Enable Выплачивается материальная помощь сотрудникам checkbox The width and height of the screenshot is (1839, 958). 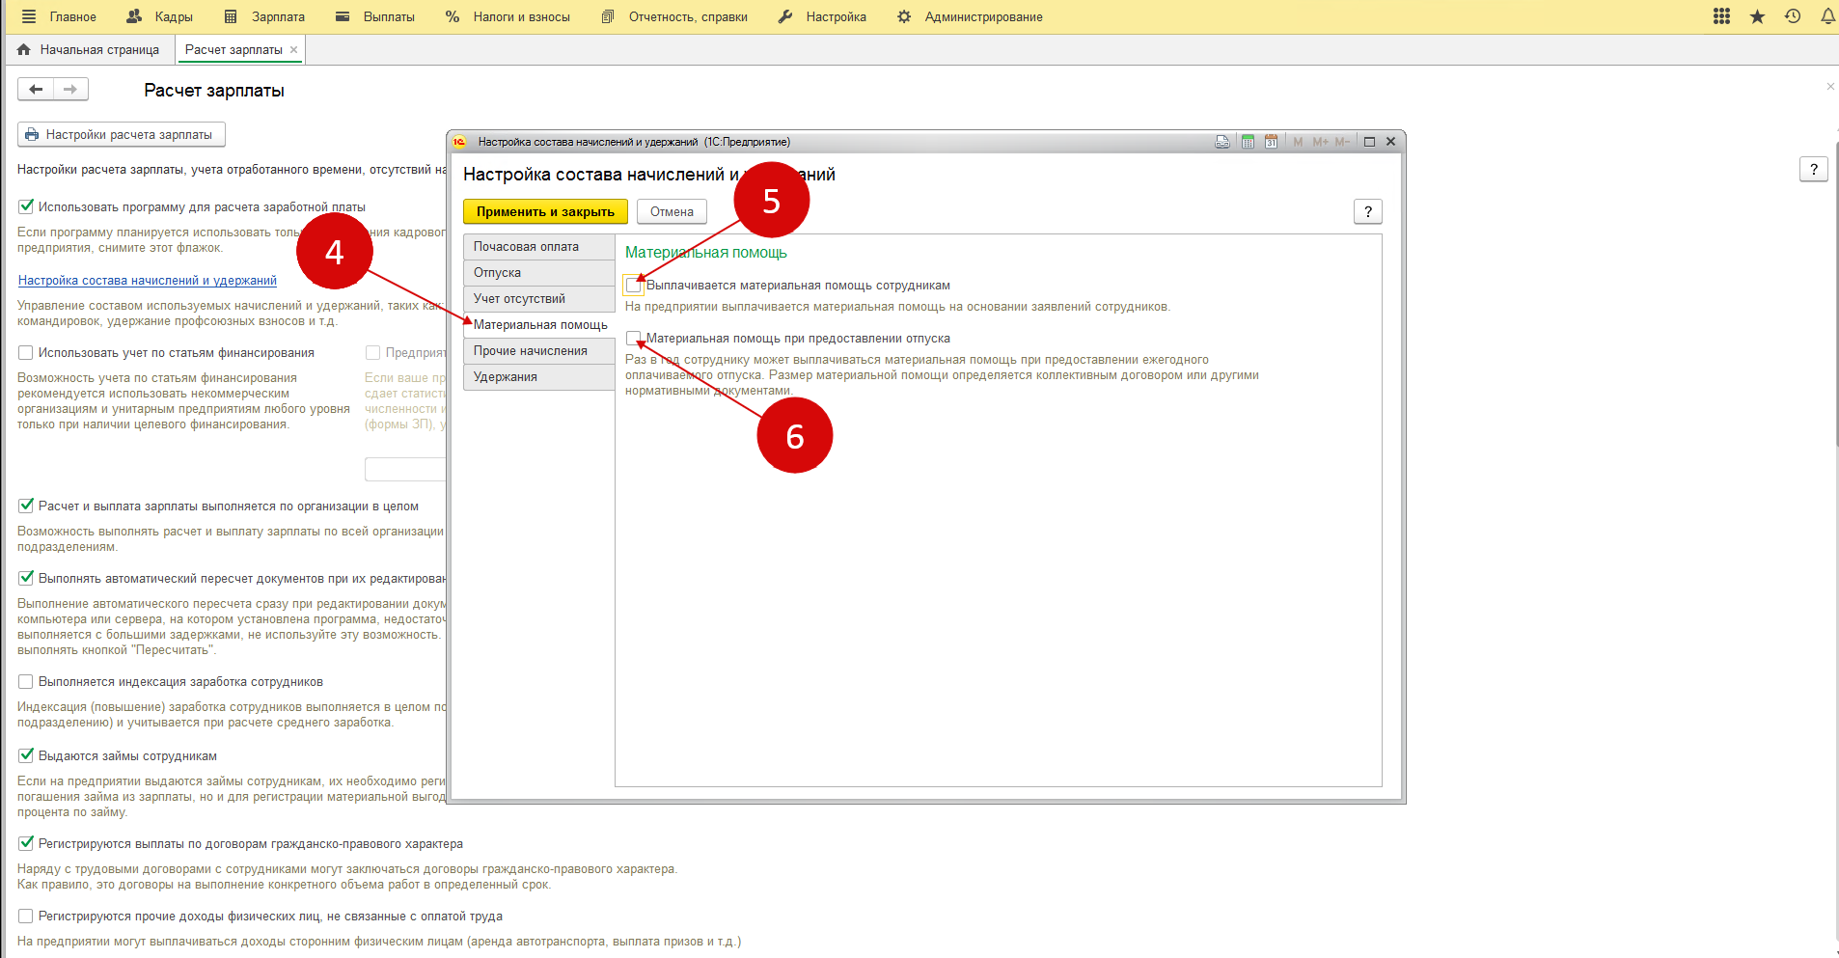tap(634, 286)
